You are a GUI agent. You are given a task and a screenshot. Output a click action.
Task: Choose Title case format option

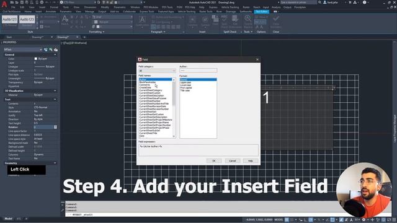coord(185,90)
